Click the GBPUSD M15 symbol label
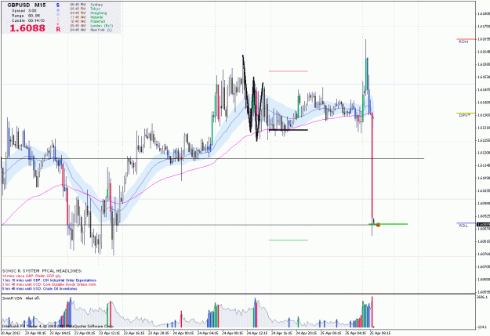The image size is (490, 336). coord(26,5)
